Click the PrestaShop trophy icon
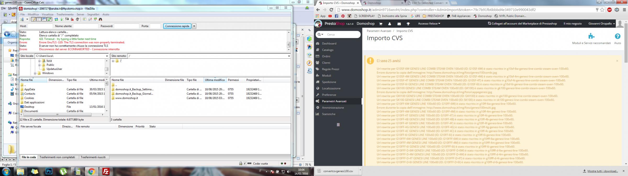This screenshot has height=176, width=628. click(408, 24)
